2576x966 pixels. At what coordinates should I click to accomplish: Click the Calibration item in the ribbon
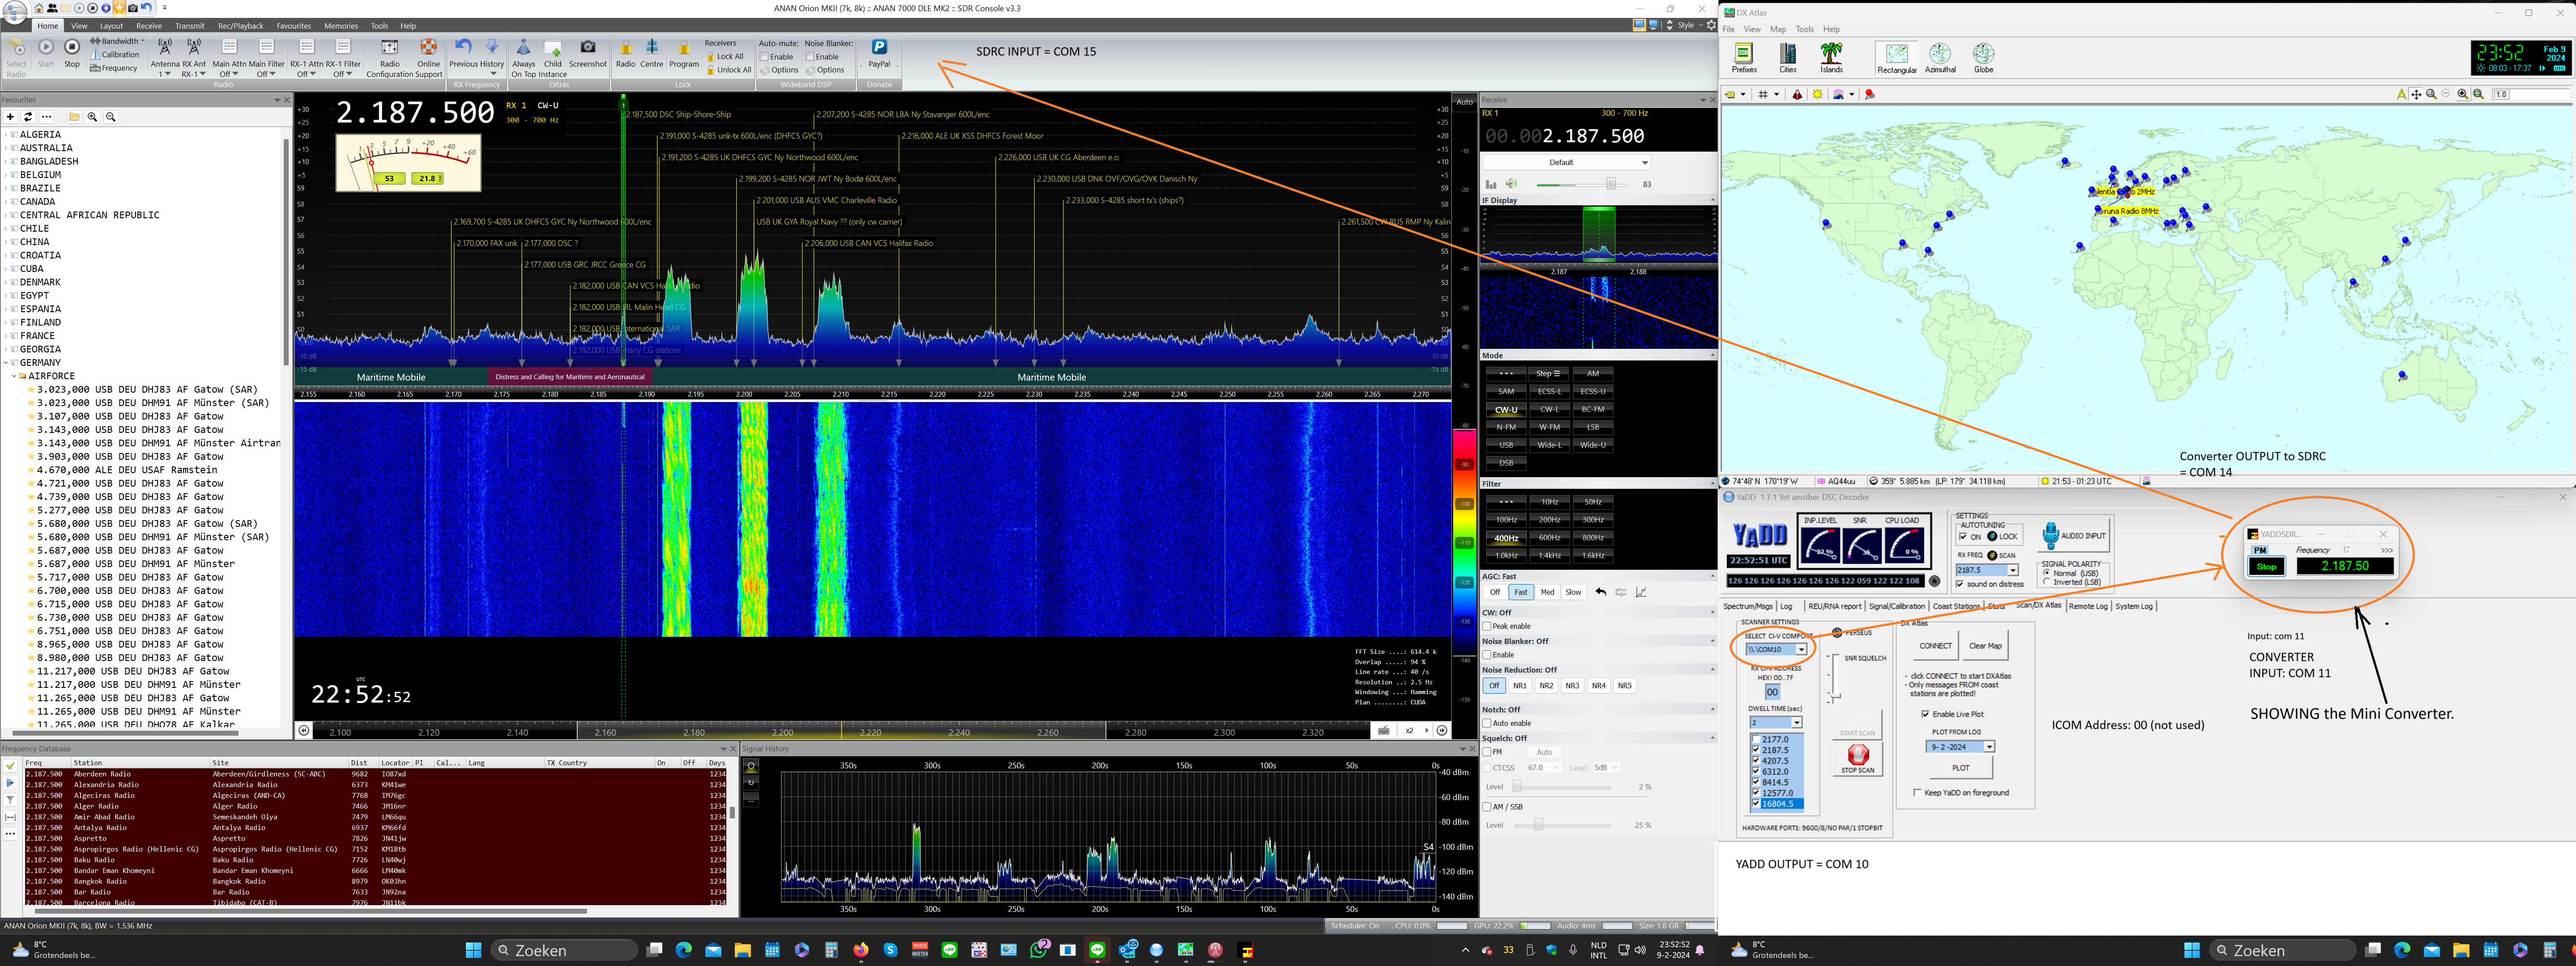[115, 55]
